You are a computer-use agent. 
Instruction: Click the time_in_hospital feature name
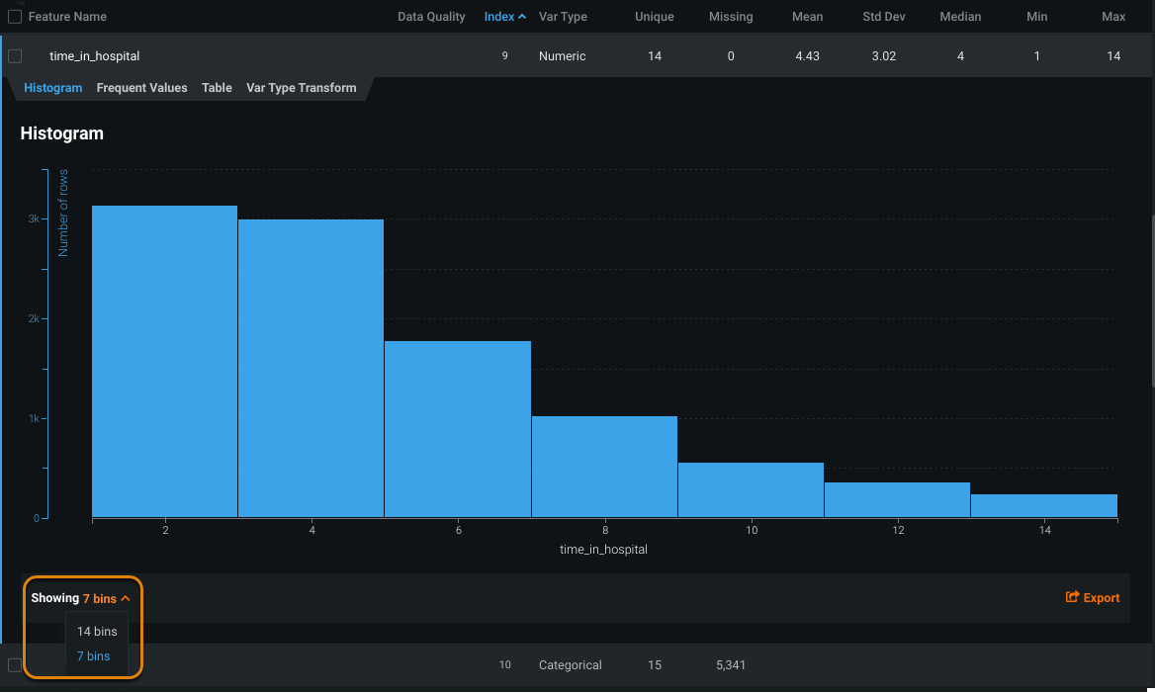[x=94, y=56]
